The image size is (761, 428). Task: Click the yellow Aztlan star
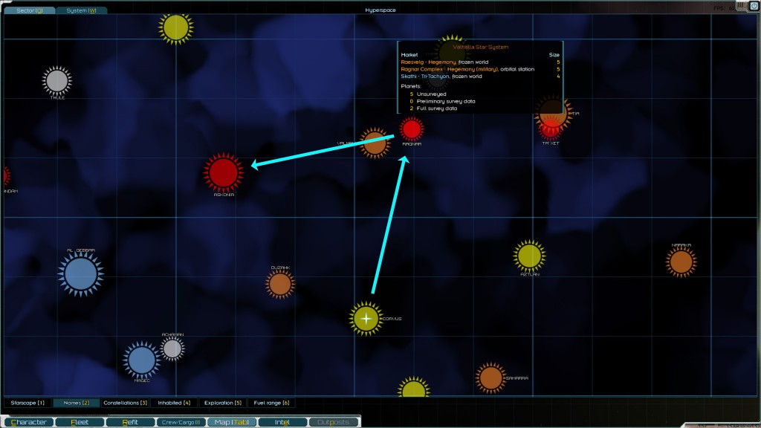coord(529,256)
